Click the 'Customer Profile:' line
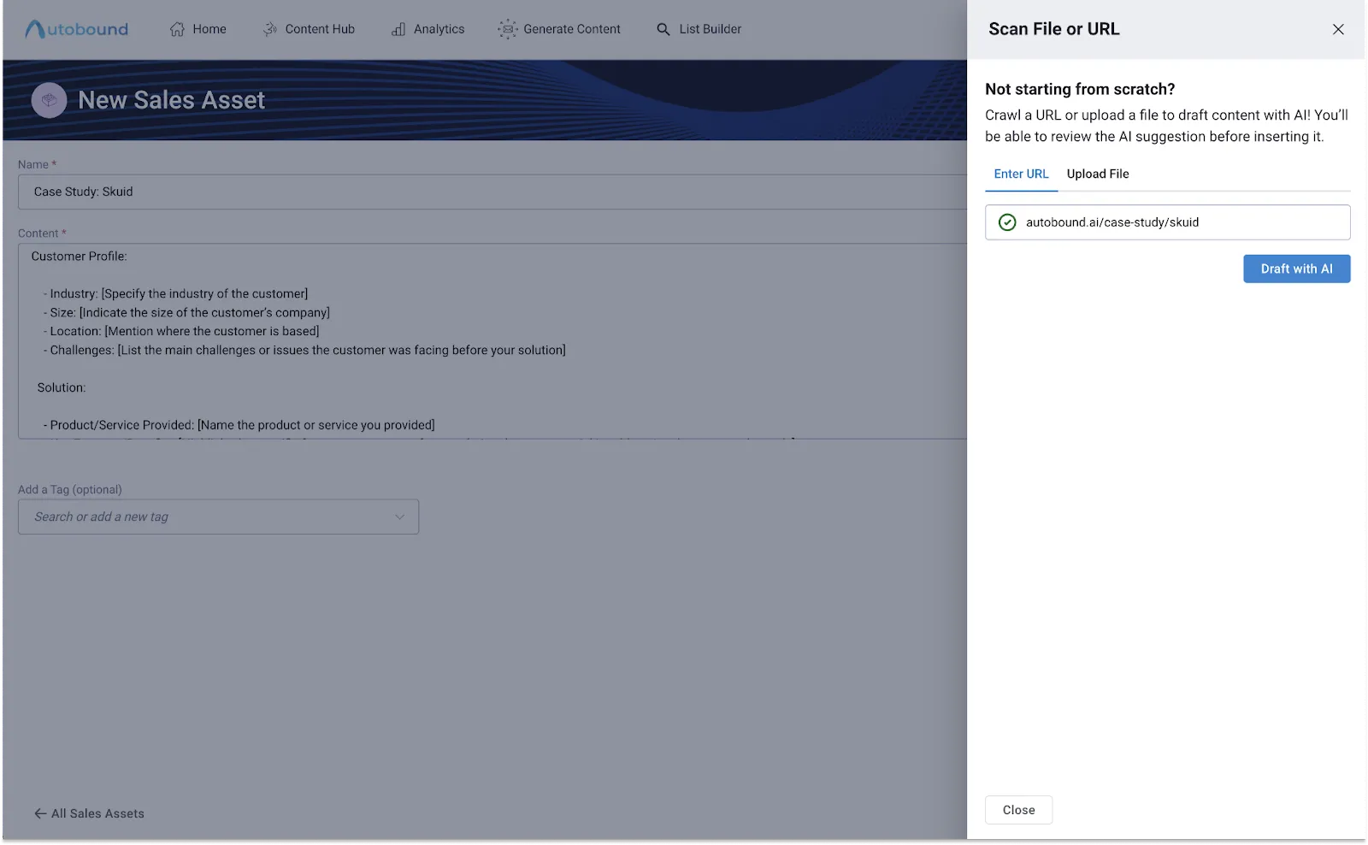The width and height of the screenshot is (1368, 845). pyautogui.click(x=79, y=256)
